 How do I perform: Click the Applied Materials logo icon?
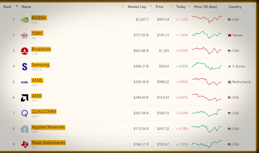click(x=25, y=129)
